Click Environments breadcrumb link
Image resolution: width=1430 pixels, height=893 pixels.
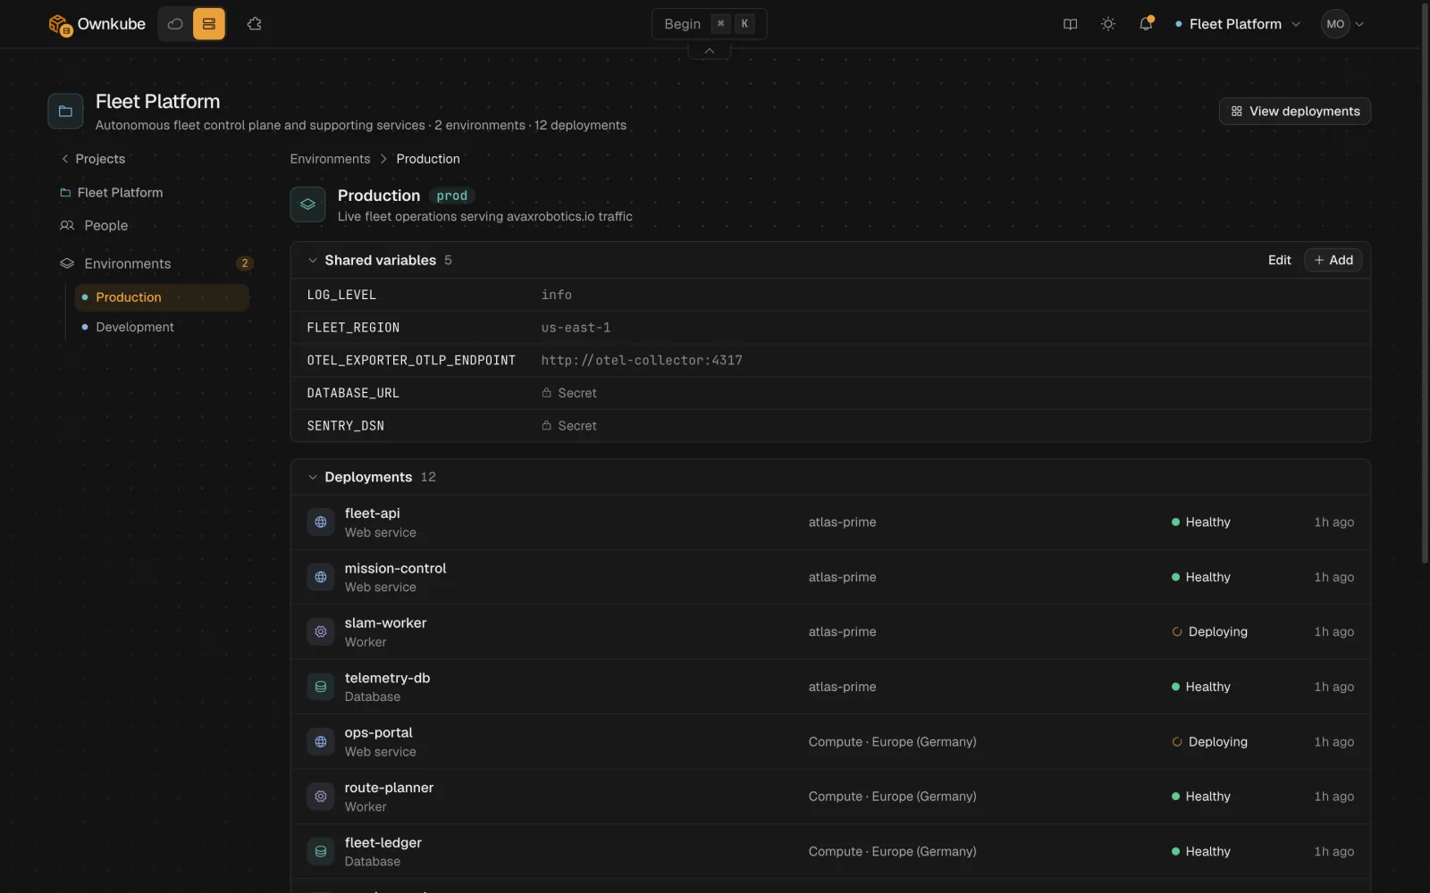[x=330, y=159]
